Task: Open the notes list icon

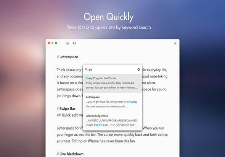Action: coord(67,43)
